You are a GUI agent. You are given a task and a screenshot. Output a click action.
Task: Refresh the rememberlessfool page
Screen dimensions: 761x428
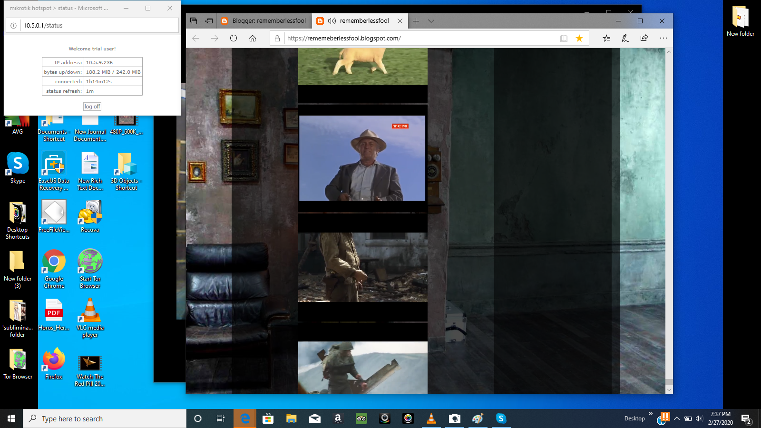[234, 38]
